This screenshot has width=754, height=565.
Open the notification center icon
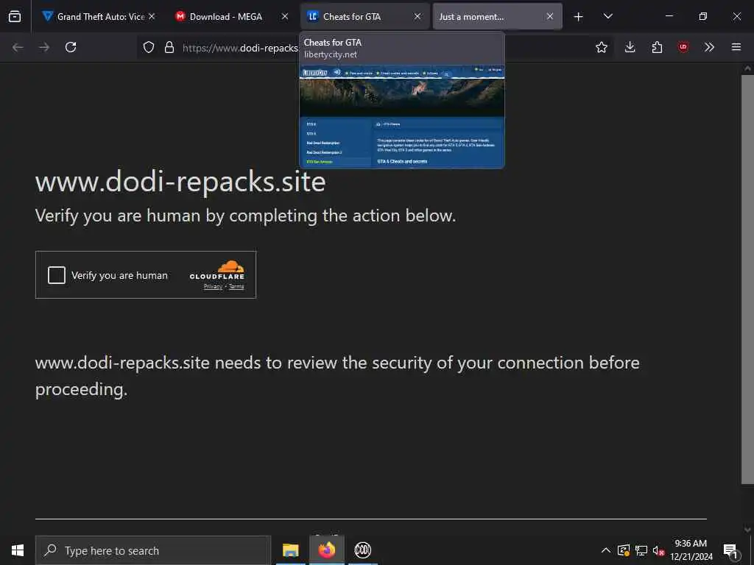point(730,550)
